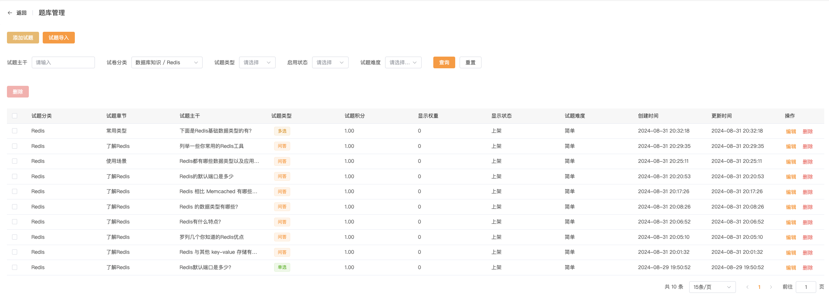829x298 pixels.
Task: Select the Redis 相比 Memcached row checkbox
Action: coord(15,191)
